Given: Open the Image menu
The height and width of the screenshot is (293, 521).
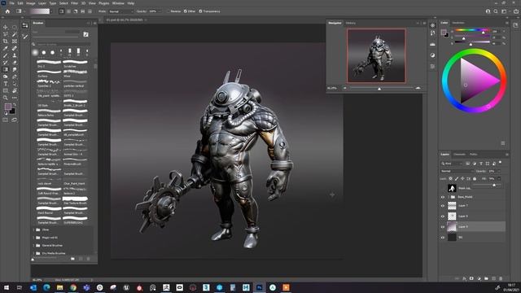Looking at the screenshot, I should pos(31,3).
